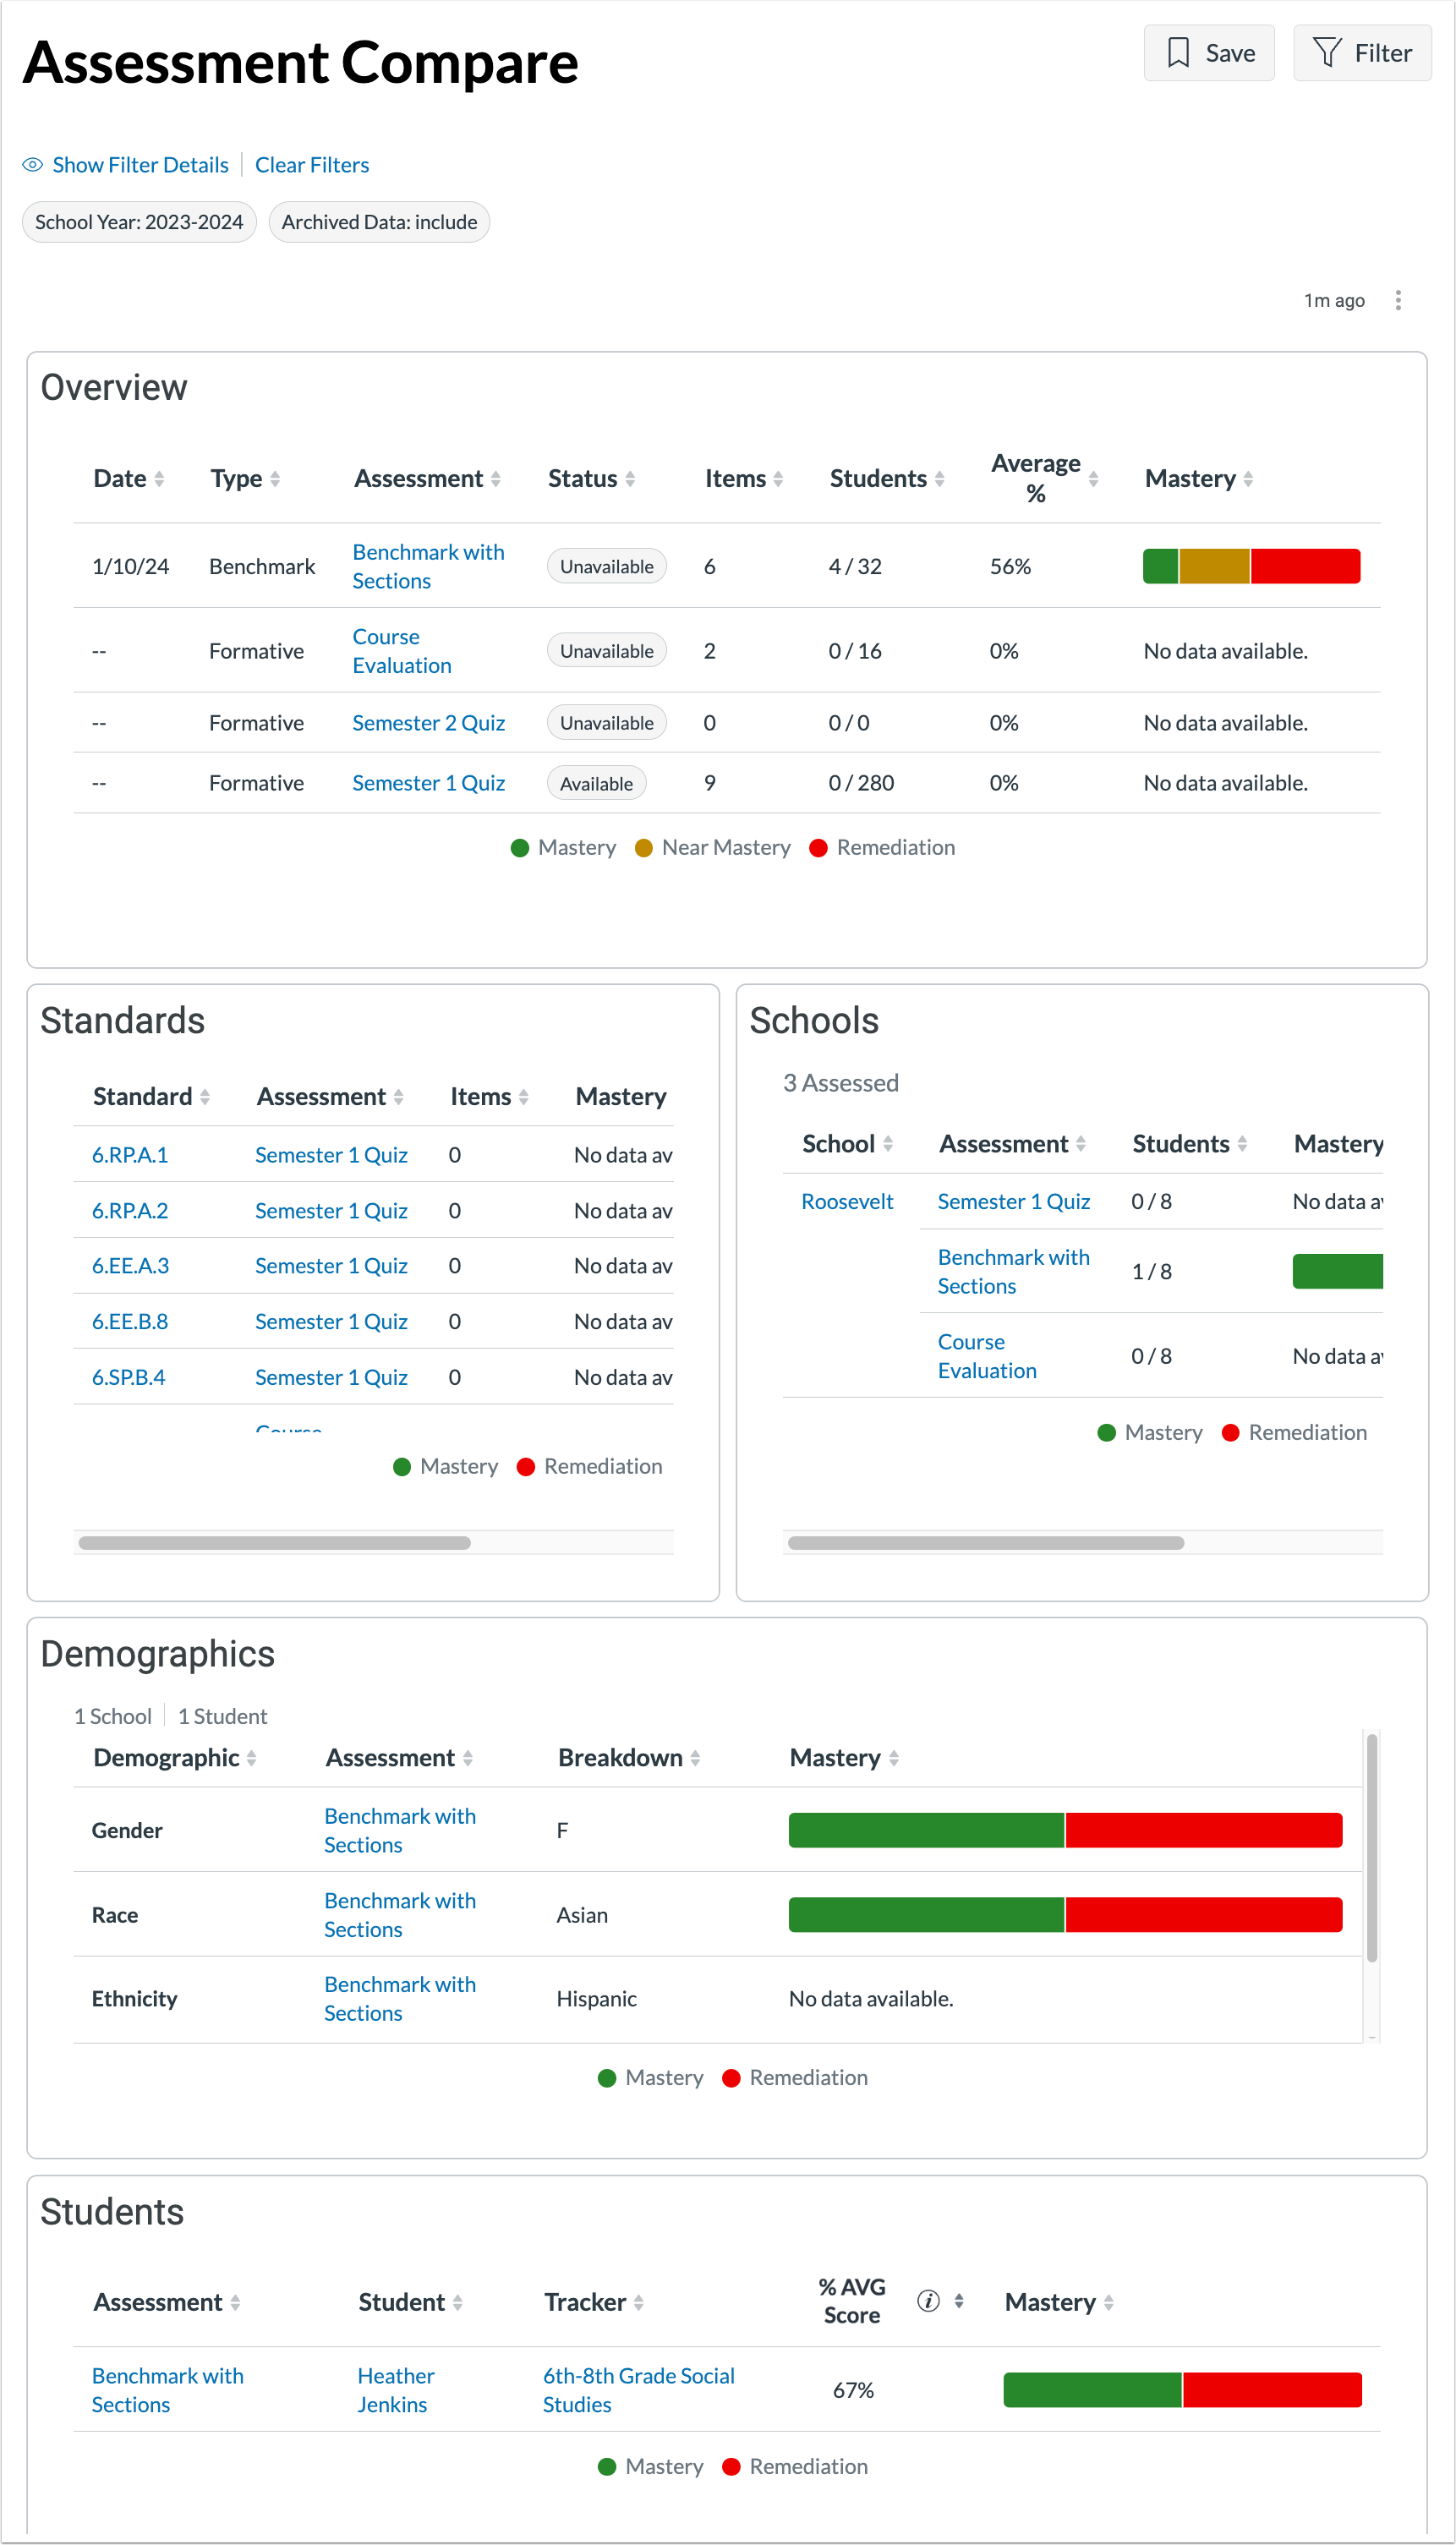Click the green Mastery bar segment for Benchmark

[1160, 565]
